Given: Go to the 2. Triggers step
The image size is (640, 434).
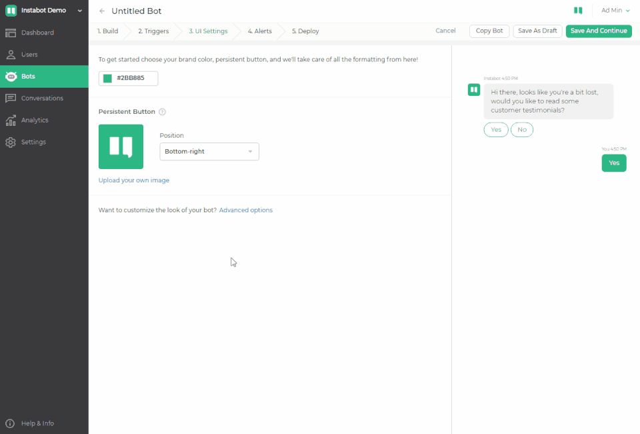Looking at the screenshot, I should pyautogui.click(x=153, y=31).
